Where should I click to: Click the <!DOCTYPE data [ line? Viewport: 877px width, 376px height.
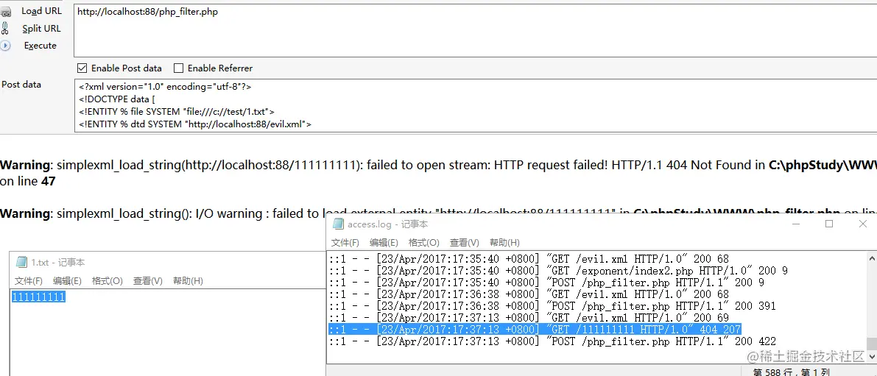point(117,99)
